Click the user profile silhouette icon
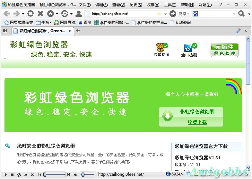This screenshot has width=252, height=179. click(x=78, y=14)
